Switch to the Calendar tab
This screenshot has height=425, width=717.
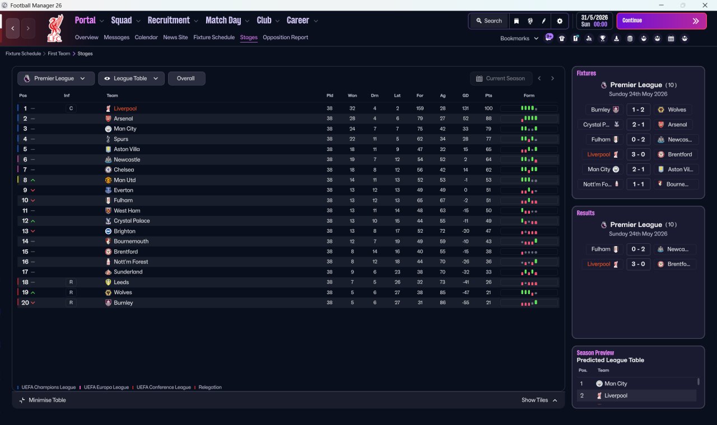(x=146, y=37)
